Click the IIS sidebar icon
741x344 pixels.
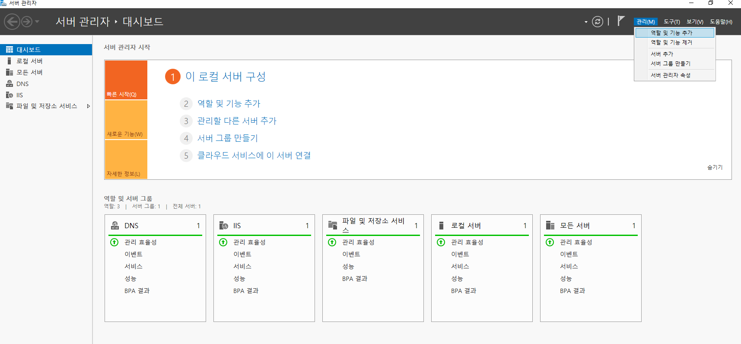click(x=10, y=95)
